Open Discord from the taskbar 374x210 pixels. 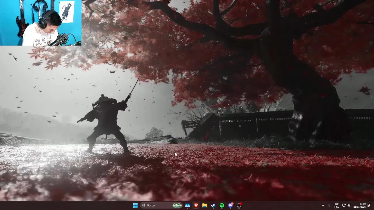pos(231,205)
